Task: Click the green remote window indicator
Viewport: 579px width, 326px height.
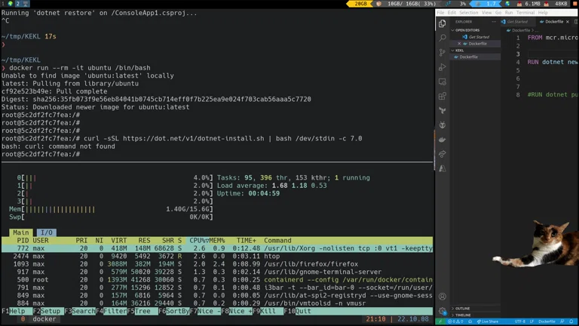Action: coord(440,321)
